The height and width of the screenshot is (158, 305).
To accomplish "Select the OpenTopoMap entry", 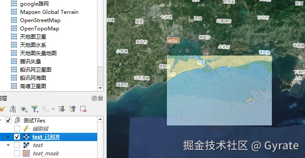I will 40,29.
